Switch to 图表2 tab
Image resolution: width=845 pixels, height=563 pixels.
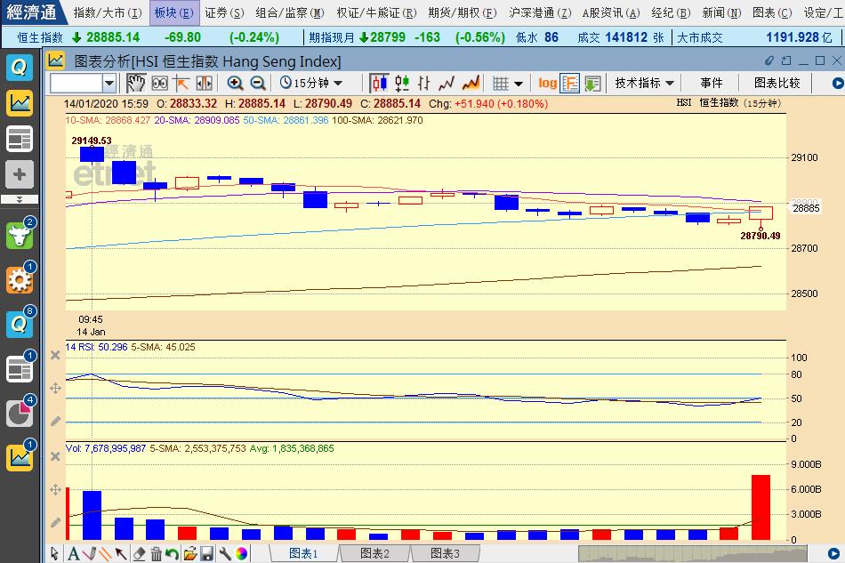[374, 553]
